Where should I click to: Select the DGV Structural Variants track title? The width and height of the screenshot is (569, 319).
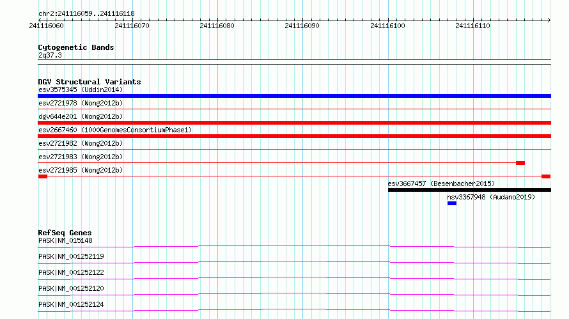(x=90, y=82)
